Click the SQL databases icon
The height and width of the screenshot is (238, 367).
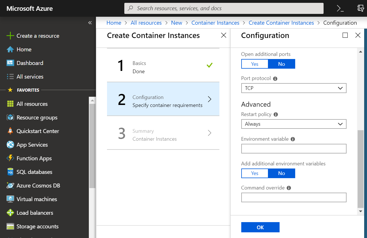coord(10,172)
